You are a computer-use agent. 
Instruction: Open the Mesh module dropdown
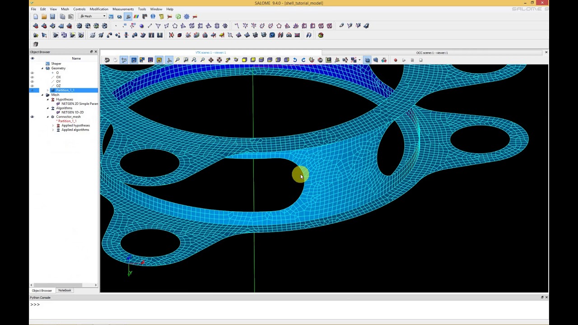(x=93, y=17)
